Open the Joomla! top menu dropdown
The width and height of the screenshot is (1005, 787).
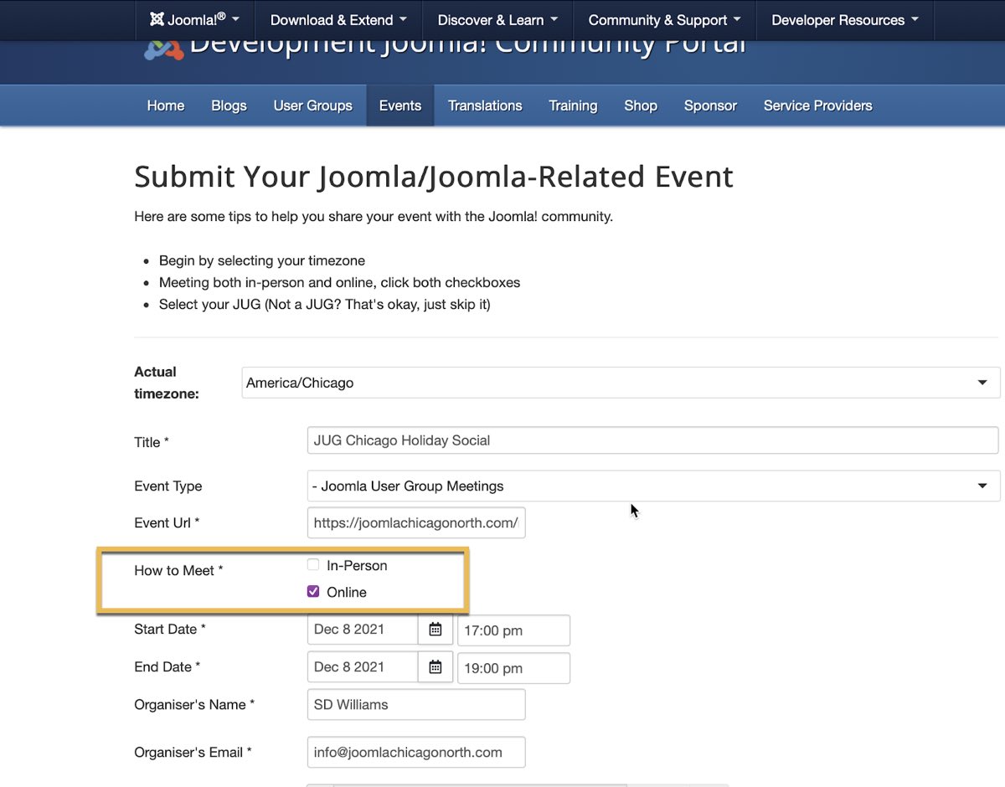[x=194, y=20]
